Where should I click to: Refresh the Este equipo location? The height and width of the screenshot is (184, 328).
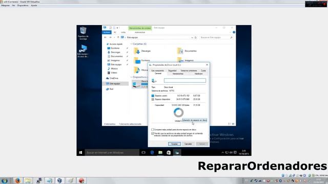pyautogui.click(x=196, y=37)
